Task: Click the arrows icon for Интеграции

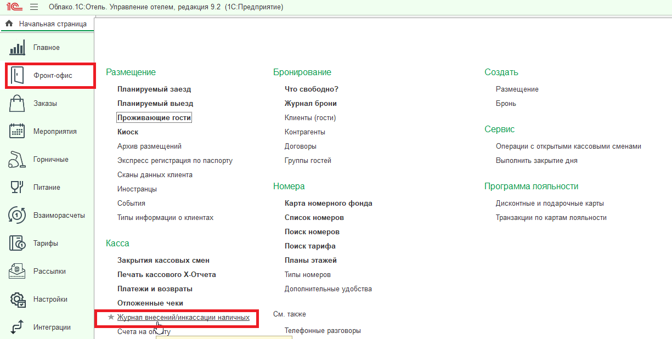Action: pos(18,327)
